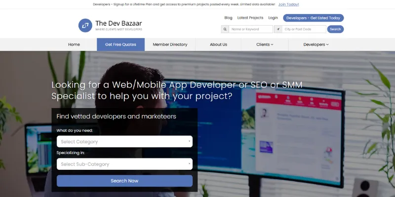
Task: Expand the Clients dropdown menu
Action: [x=265, y=44]
